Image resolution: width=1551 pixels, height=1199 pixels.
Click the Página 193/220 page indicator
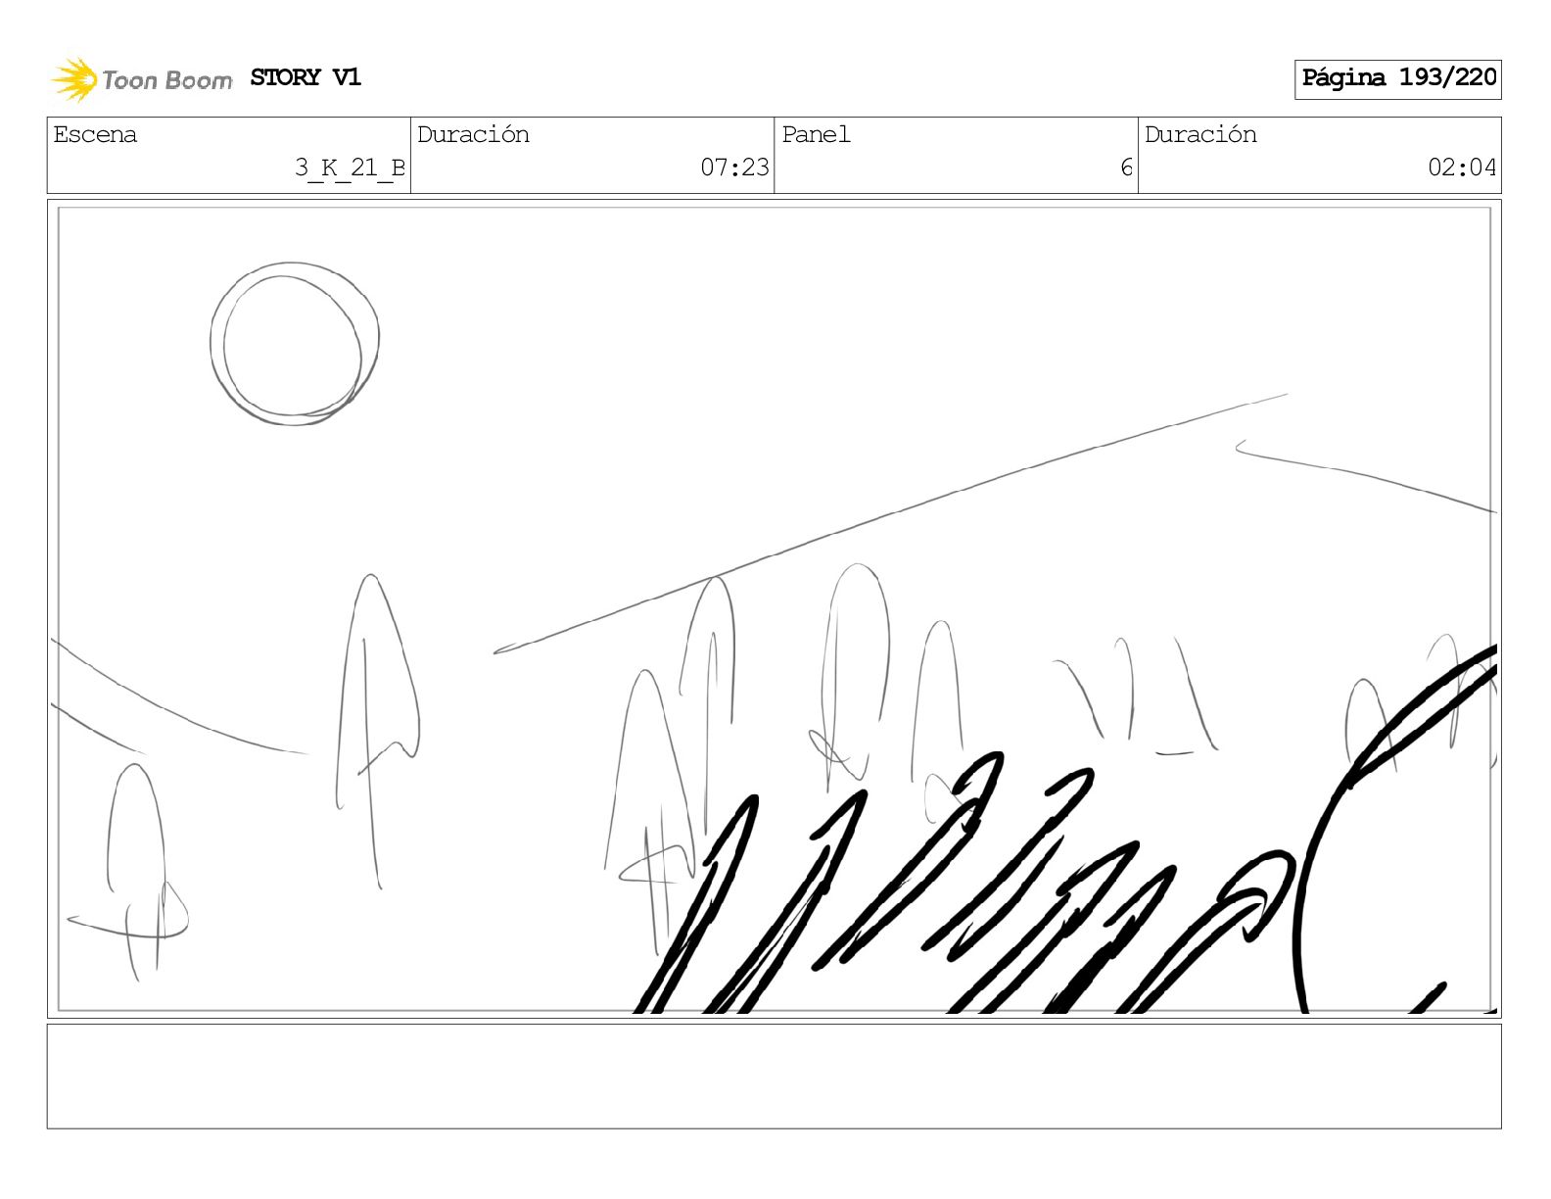pyautogui.click(x=1398, y=79)
